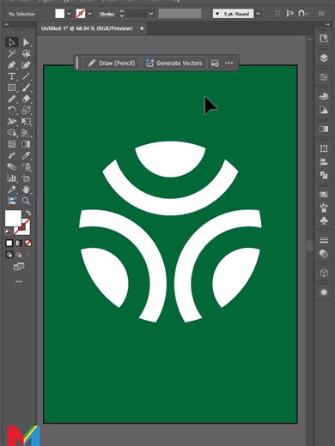The width and height of the screenshot is (335, 446).
Task: Select the Direct Selection tool
Action: (26, 42)
